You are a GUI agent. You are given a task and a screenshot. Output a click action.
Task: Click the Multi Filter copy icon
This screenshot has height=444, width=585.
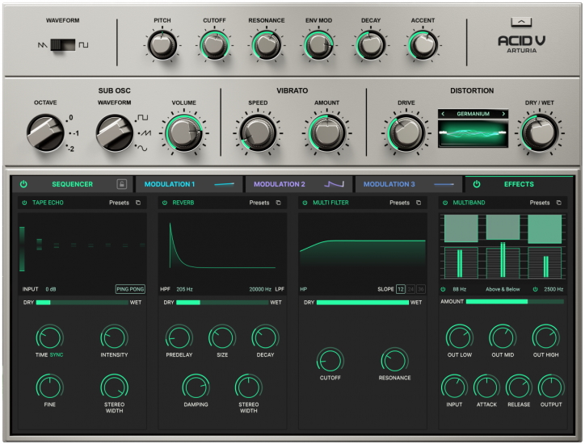click(x=419, y=203)
